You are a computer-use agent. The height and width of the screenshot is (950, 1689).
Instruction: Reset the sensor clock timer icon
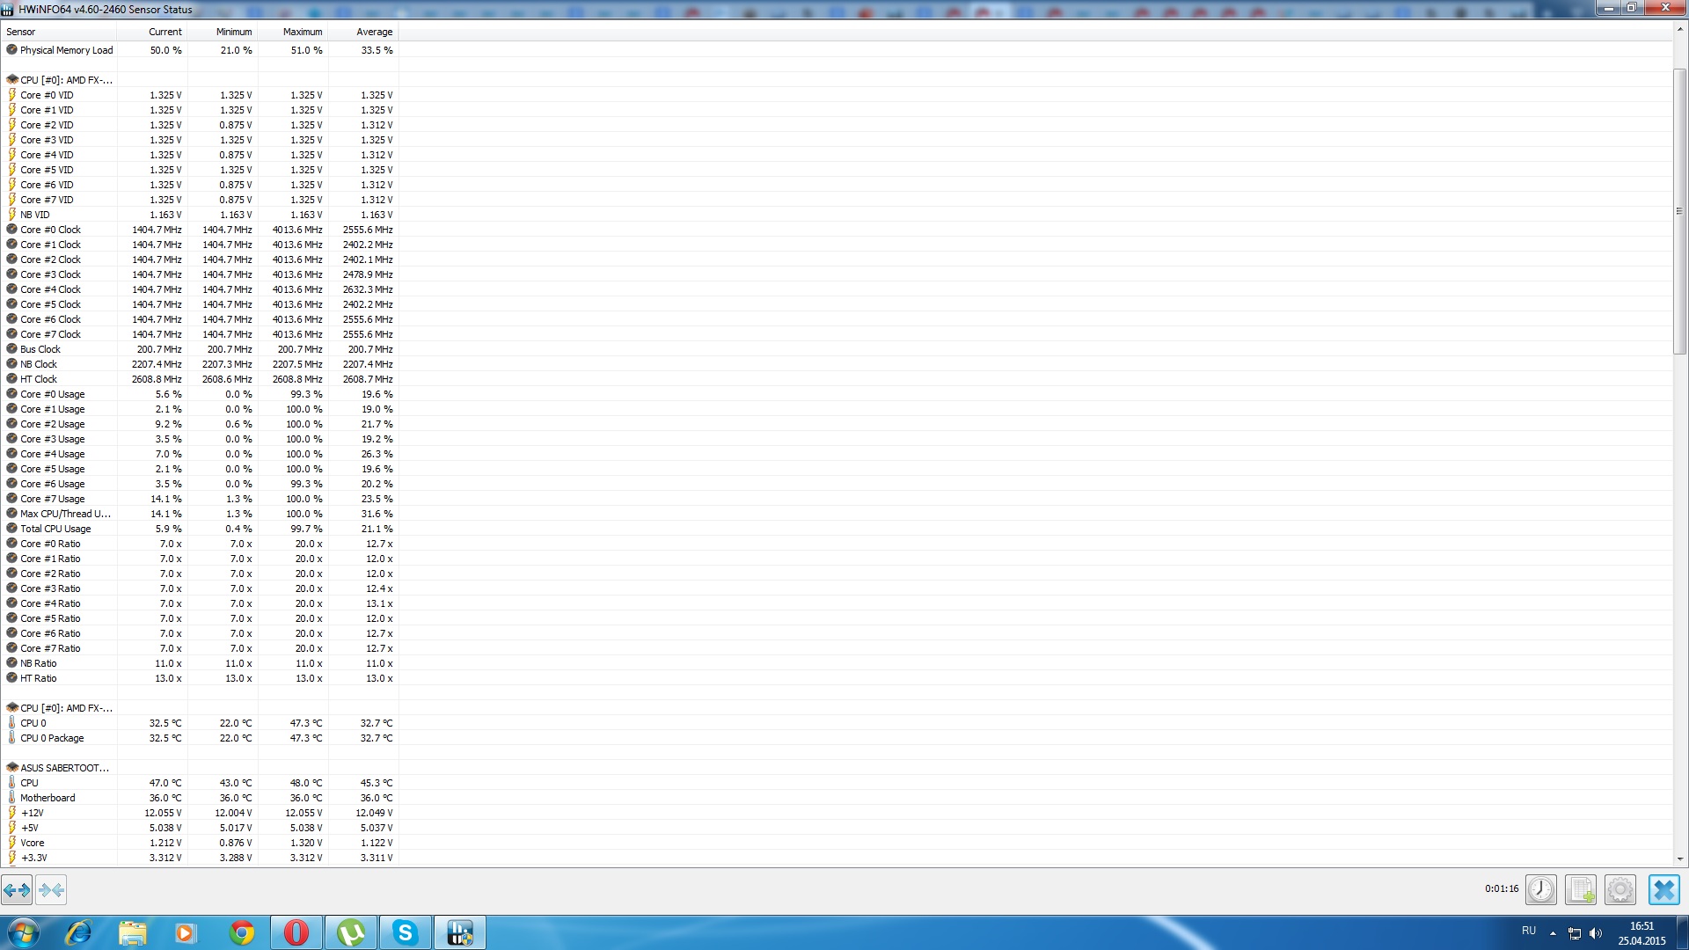[1540, 889]
